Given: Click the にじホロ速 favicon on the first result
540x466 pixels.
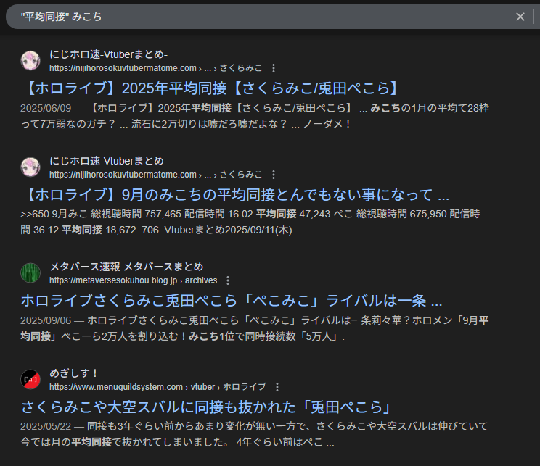Looking at the screenshot, I should pos(30,61).
